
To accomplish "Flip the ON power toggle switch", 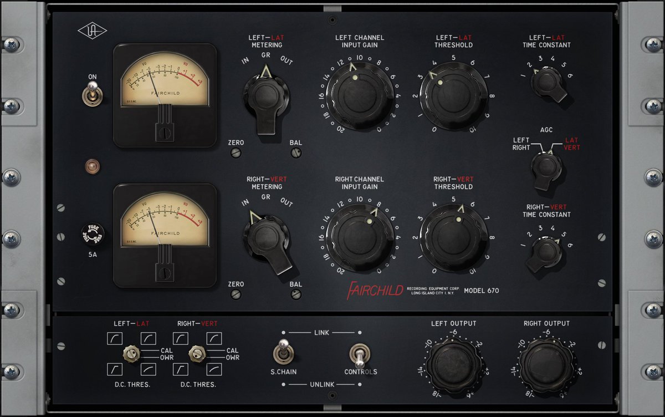I will click(92, 93).
